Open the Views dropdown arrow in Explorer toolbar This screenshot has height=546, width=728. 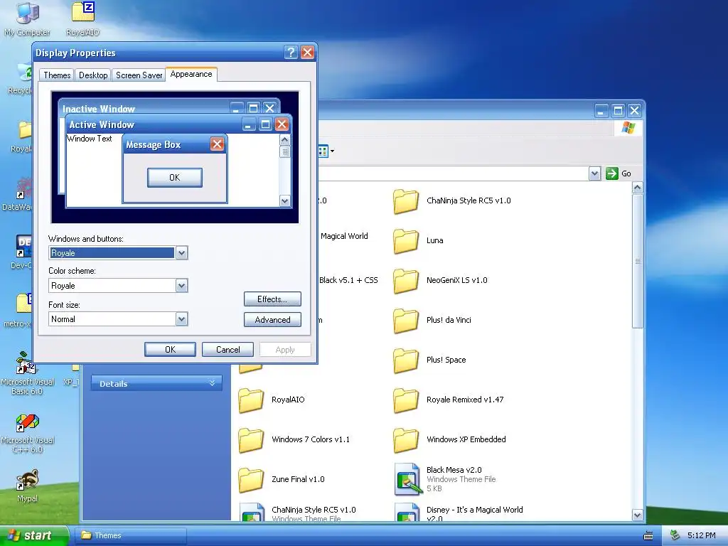(x=332, y=151)
